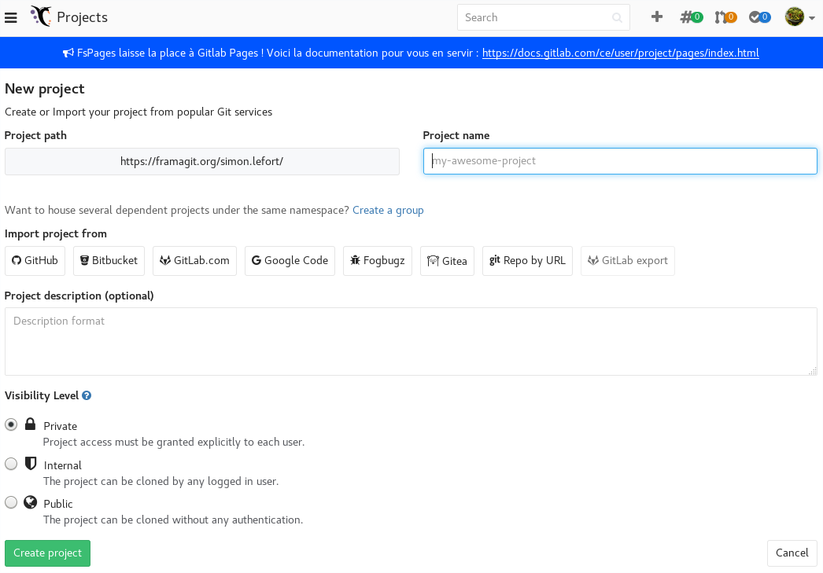Viewport: 823px width, 573px height.
Task: Click the Create project button
Action: pyautogui.click(x=48, y=553)
